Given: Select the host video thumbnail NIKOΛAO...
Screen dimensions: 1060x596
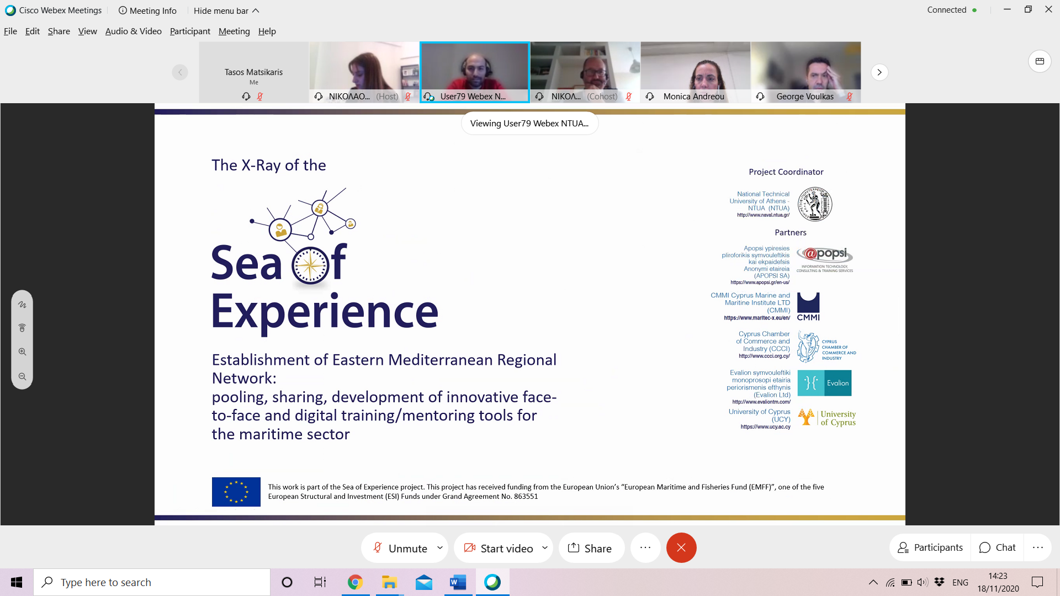Looking at the screenshot, I should 364,72.
